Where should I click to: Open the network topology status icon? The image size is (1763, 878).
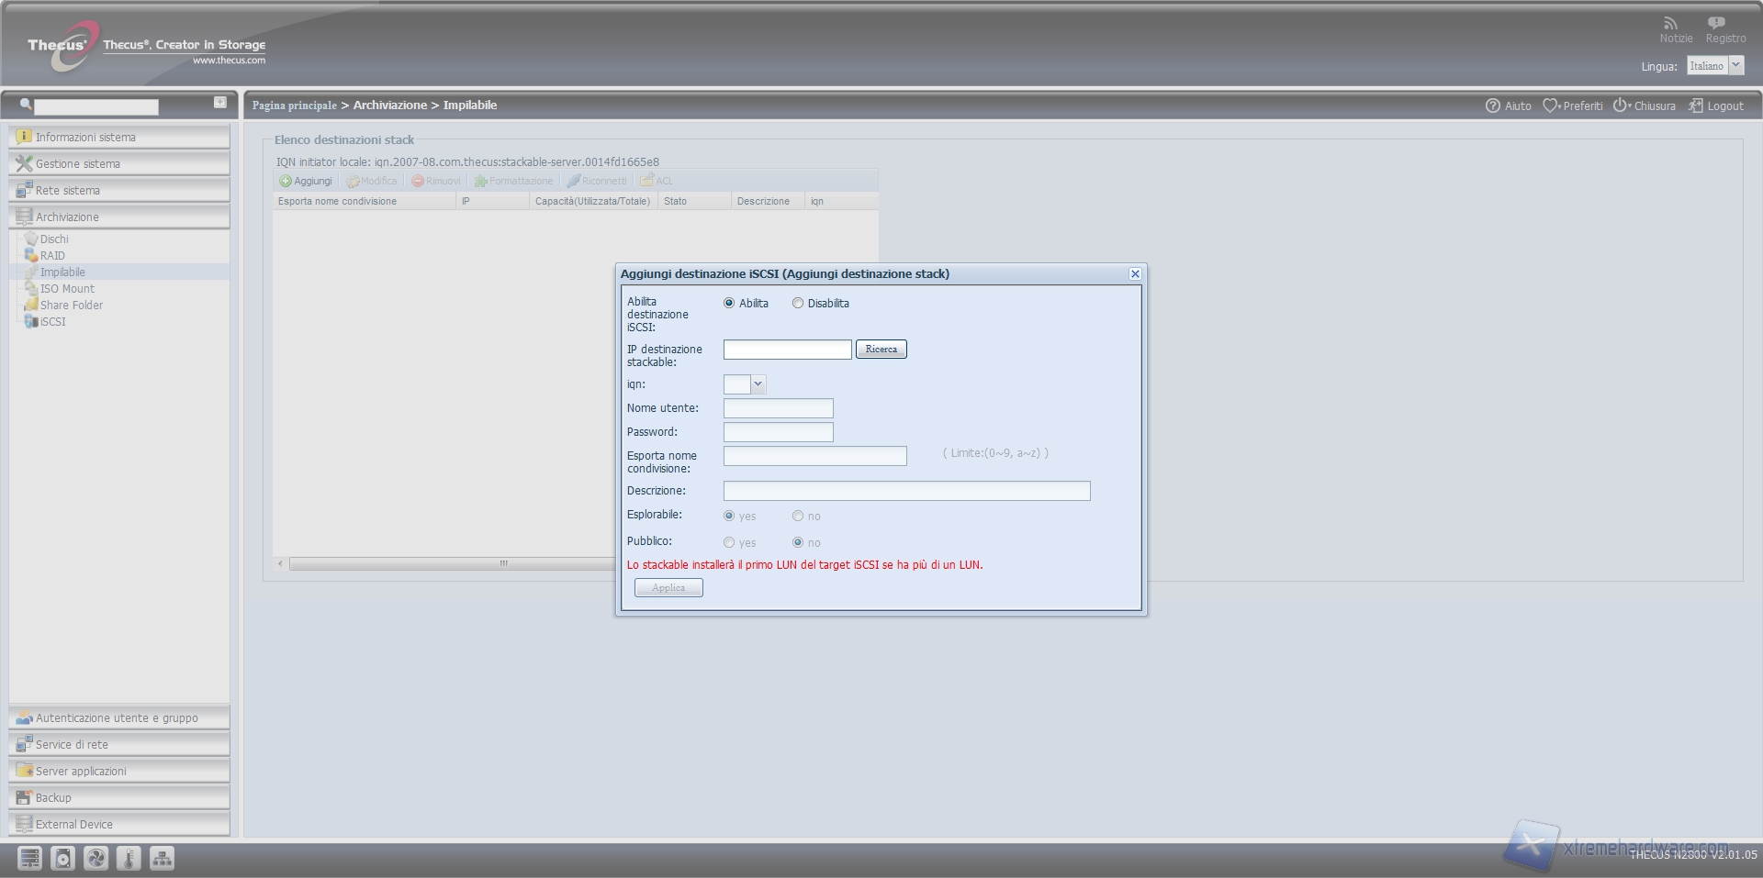pos(162,858)
